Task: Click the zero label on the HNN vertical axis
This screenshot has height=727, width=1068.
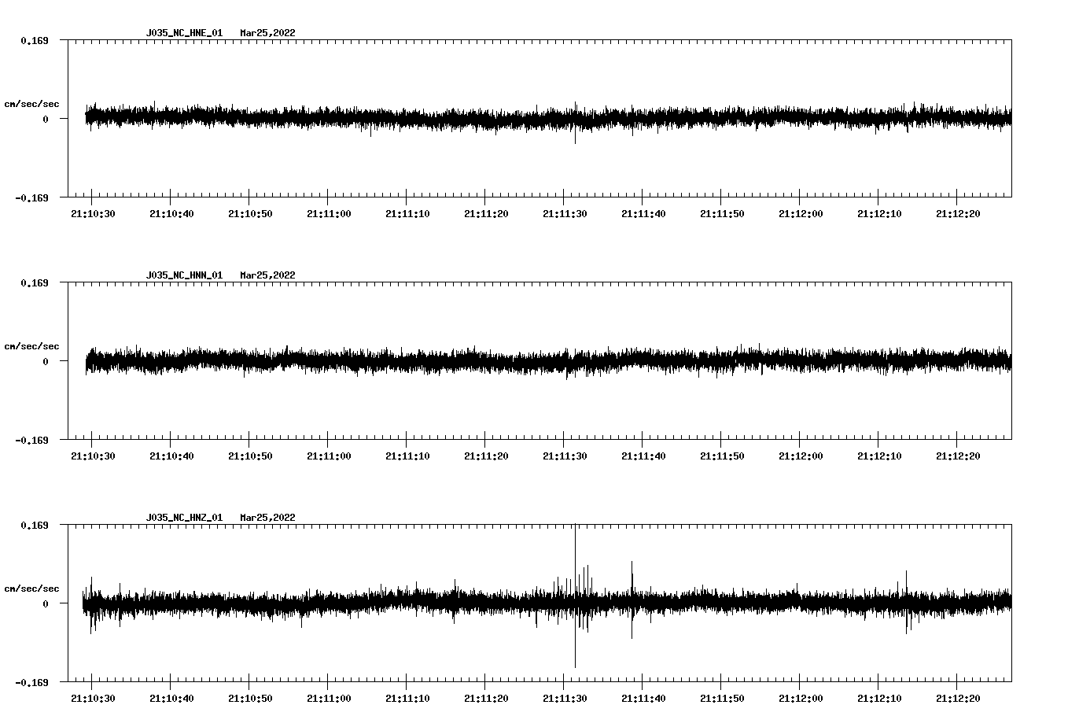Action: point(46,361)
